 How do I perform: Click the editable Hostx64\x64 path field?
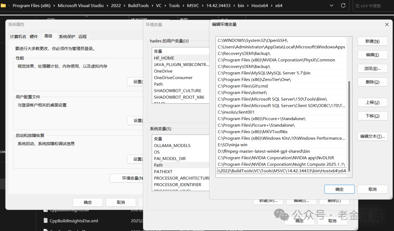(x=282, y=171)
